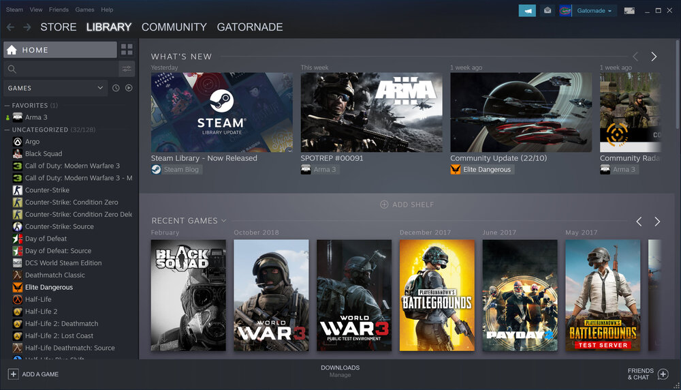Open Payday 2 game cover
681x390 pixels.
pos(520,295)
